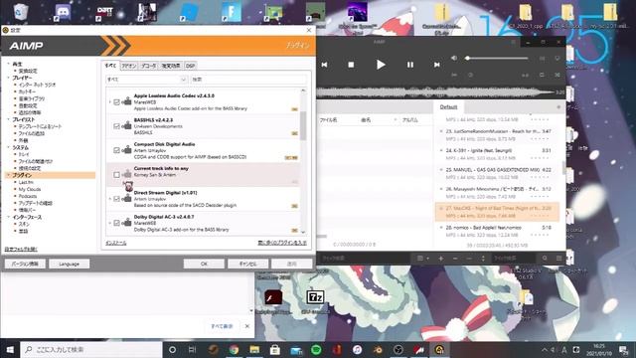
Task: Open Spotify from the taskbar
Action: (316, 349)
